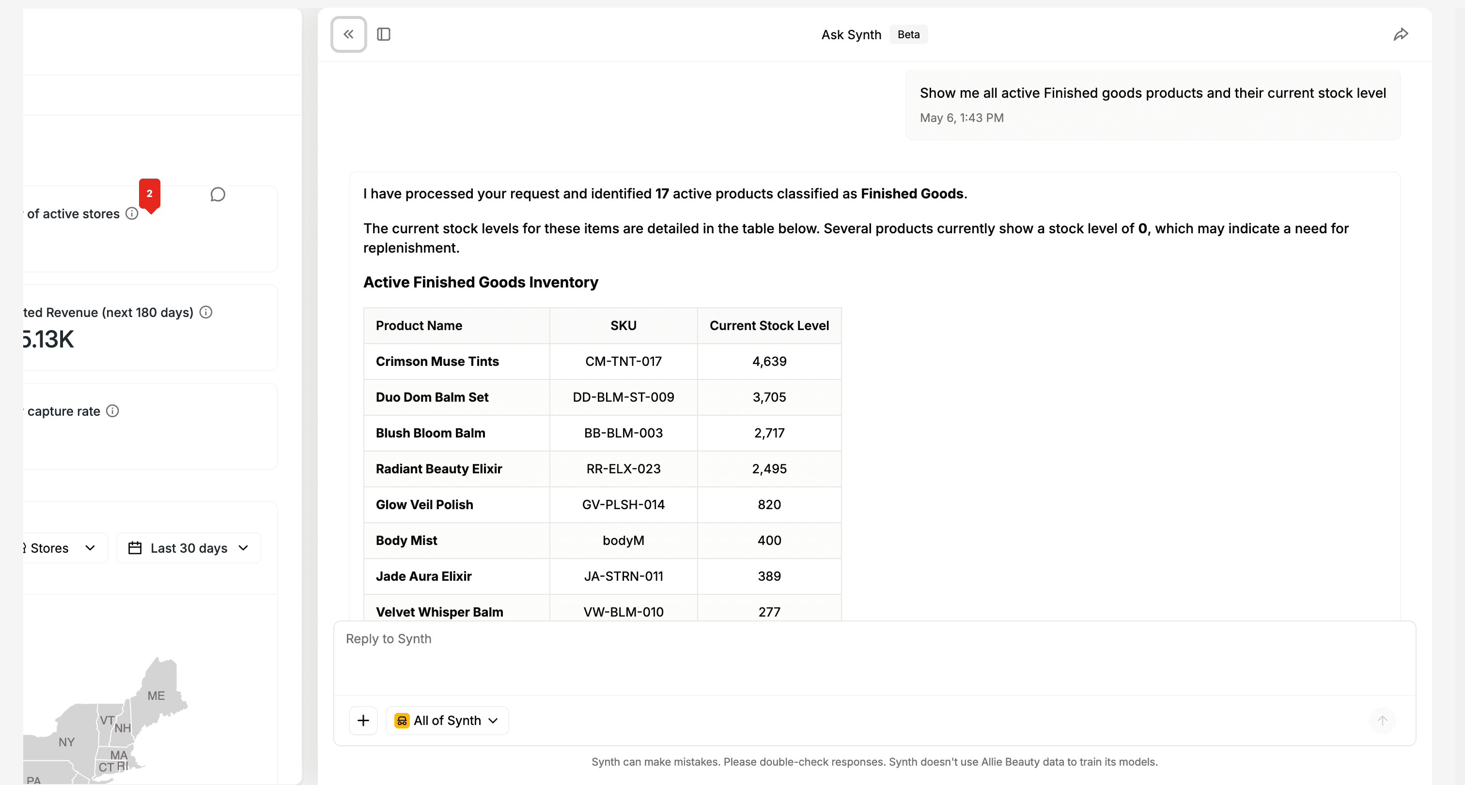Click the May 6, 1:43 PM timestamp

[x=961, y=118]
